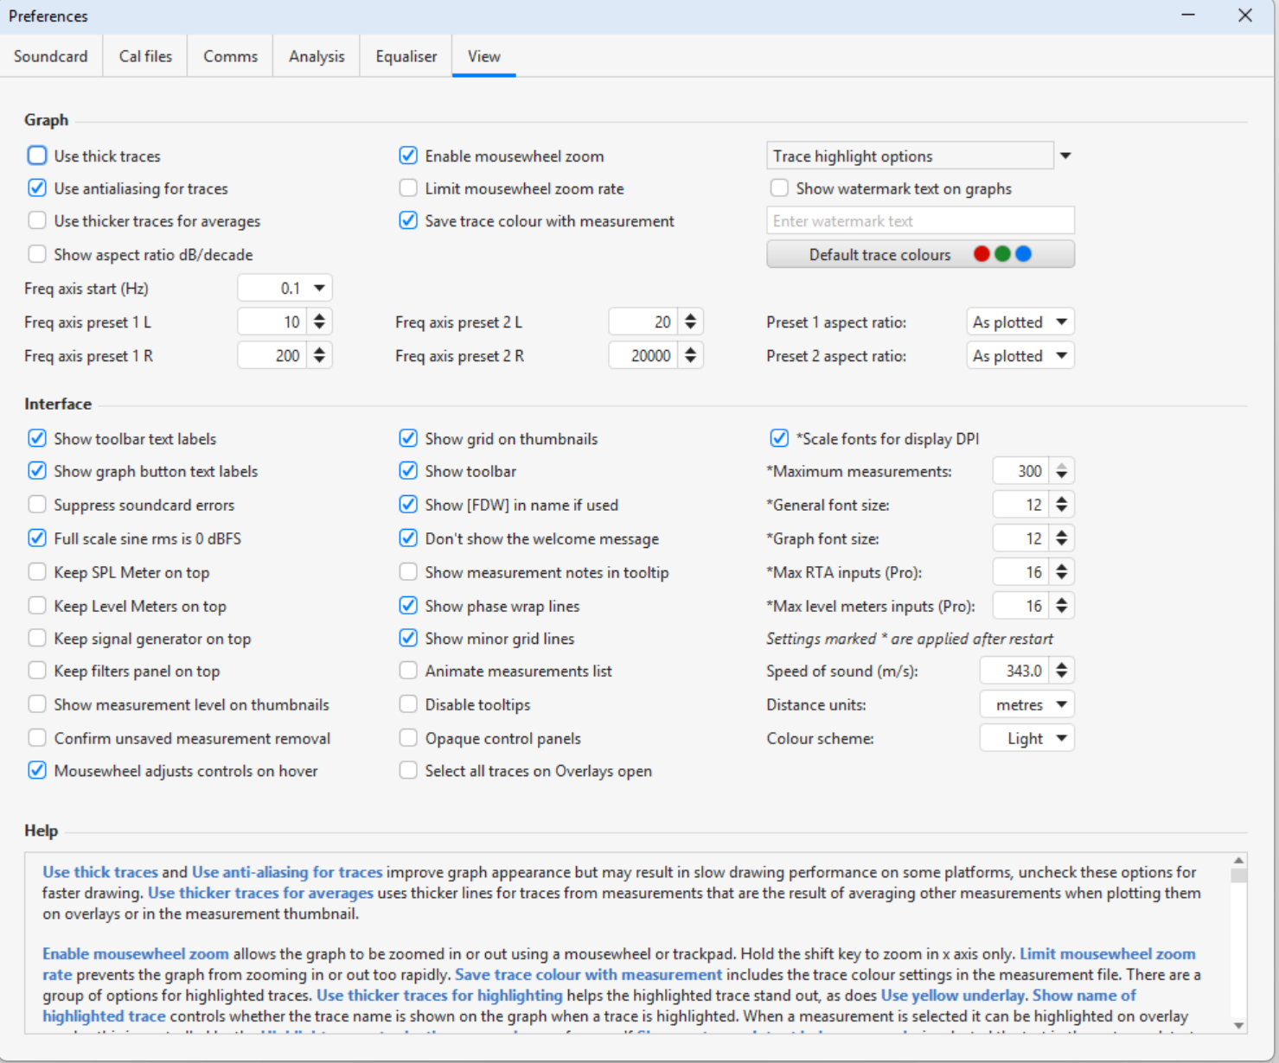Toggle Mousewheel adjusts controls on hover
This screenshot has height=1063, width=1279.
(37, 771)
